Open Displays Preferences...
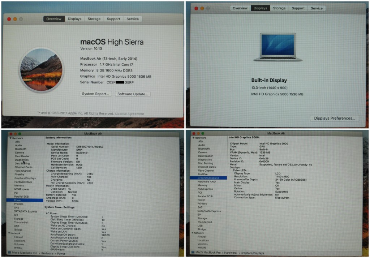The height and width of the screenshot is (258, 370). (334, 118)
